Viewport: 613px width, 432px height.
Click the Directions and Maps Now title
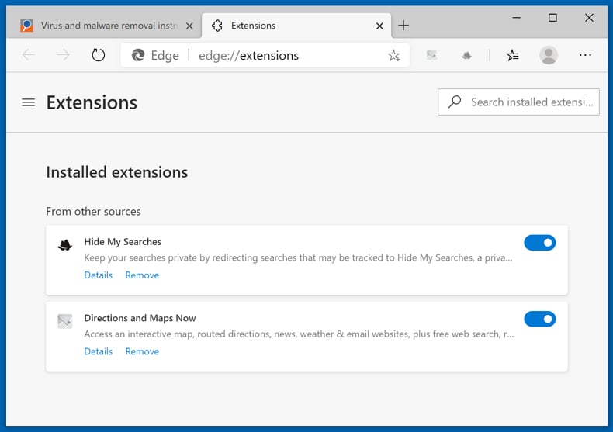[140, 318]
